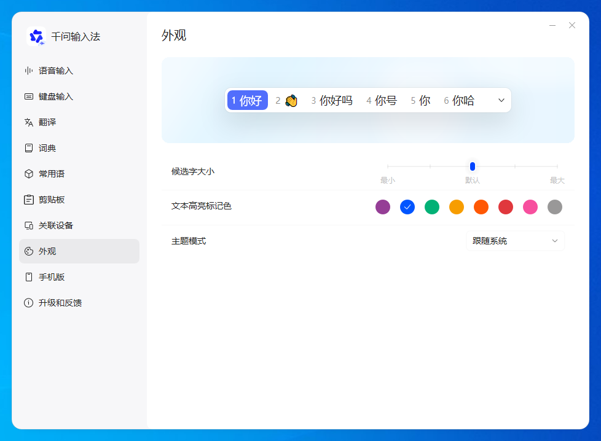This screenshot has height=441, width=601.
Task: Open the 主题模式 跟随系统 dropdown
Action: (515, 241)
